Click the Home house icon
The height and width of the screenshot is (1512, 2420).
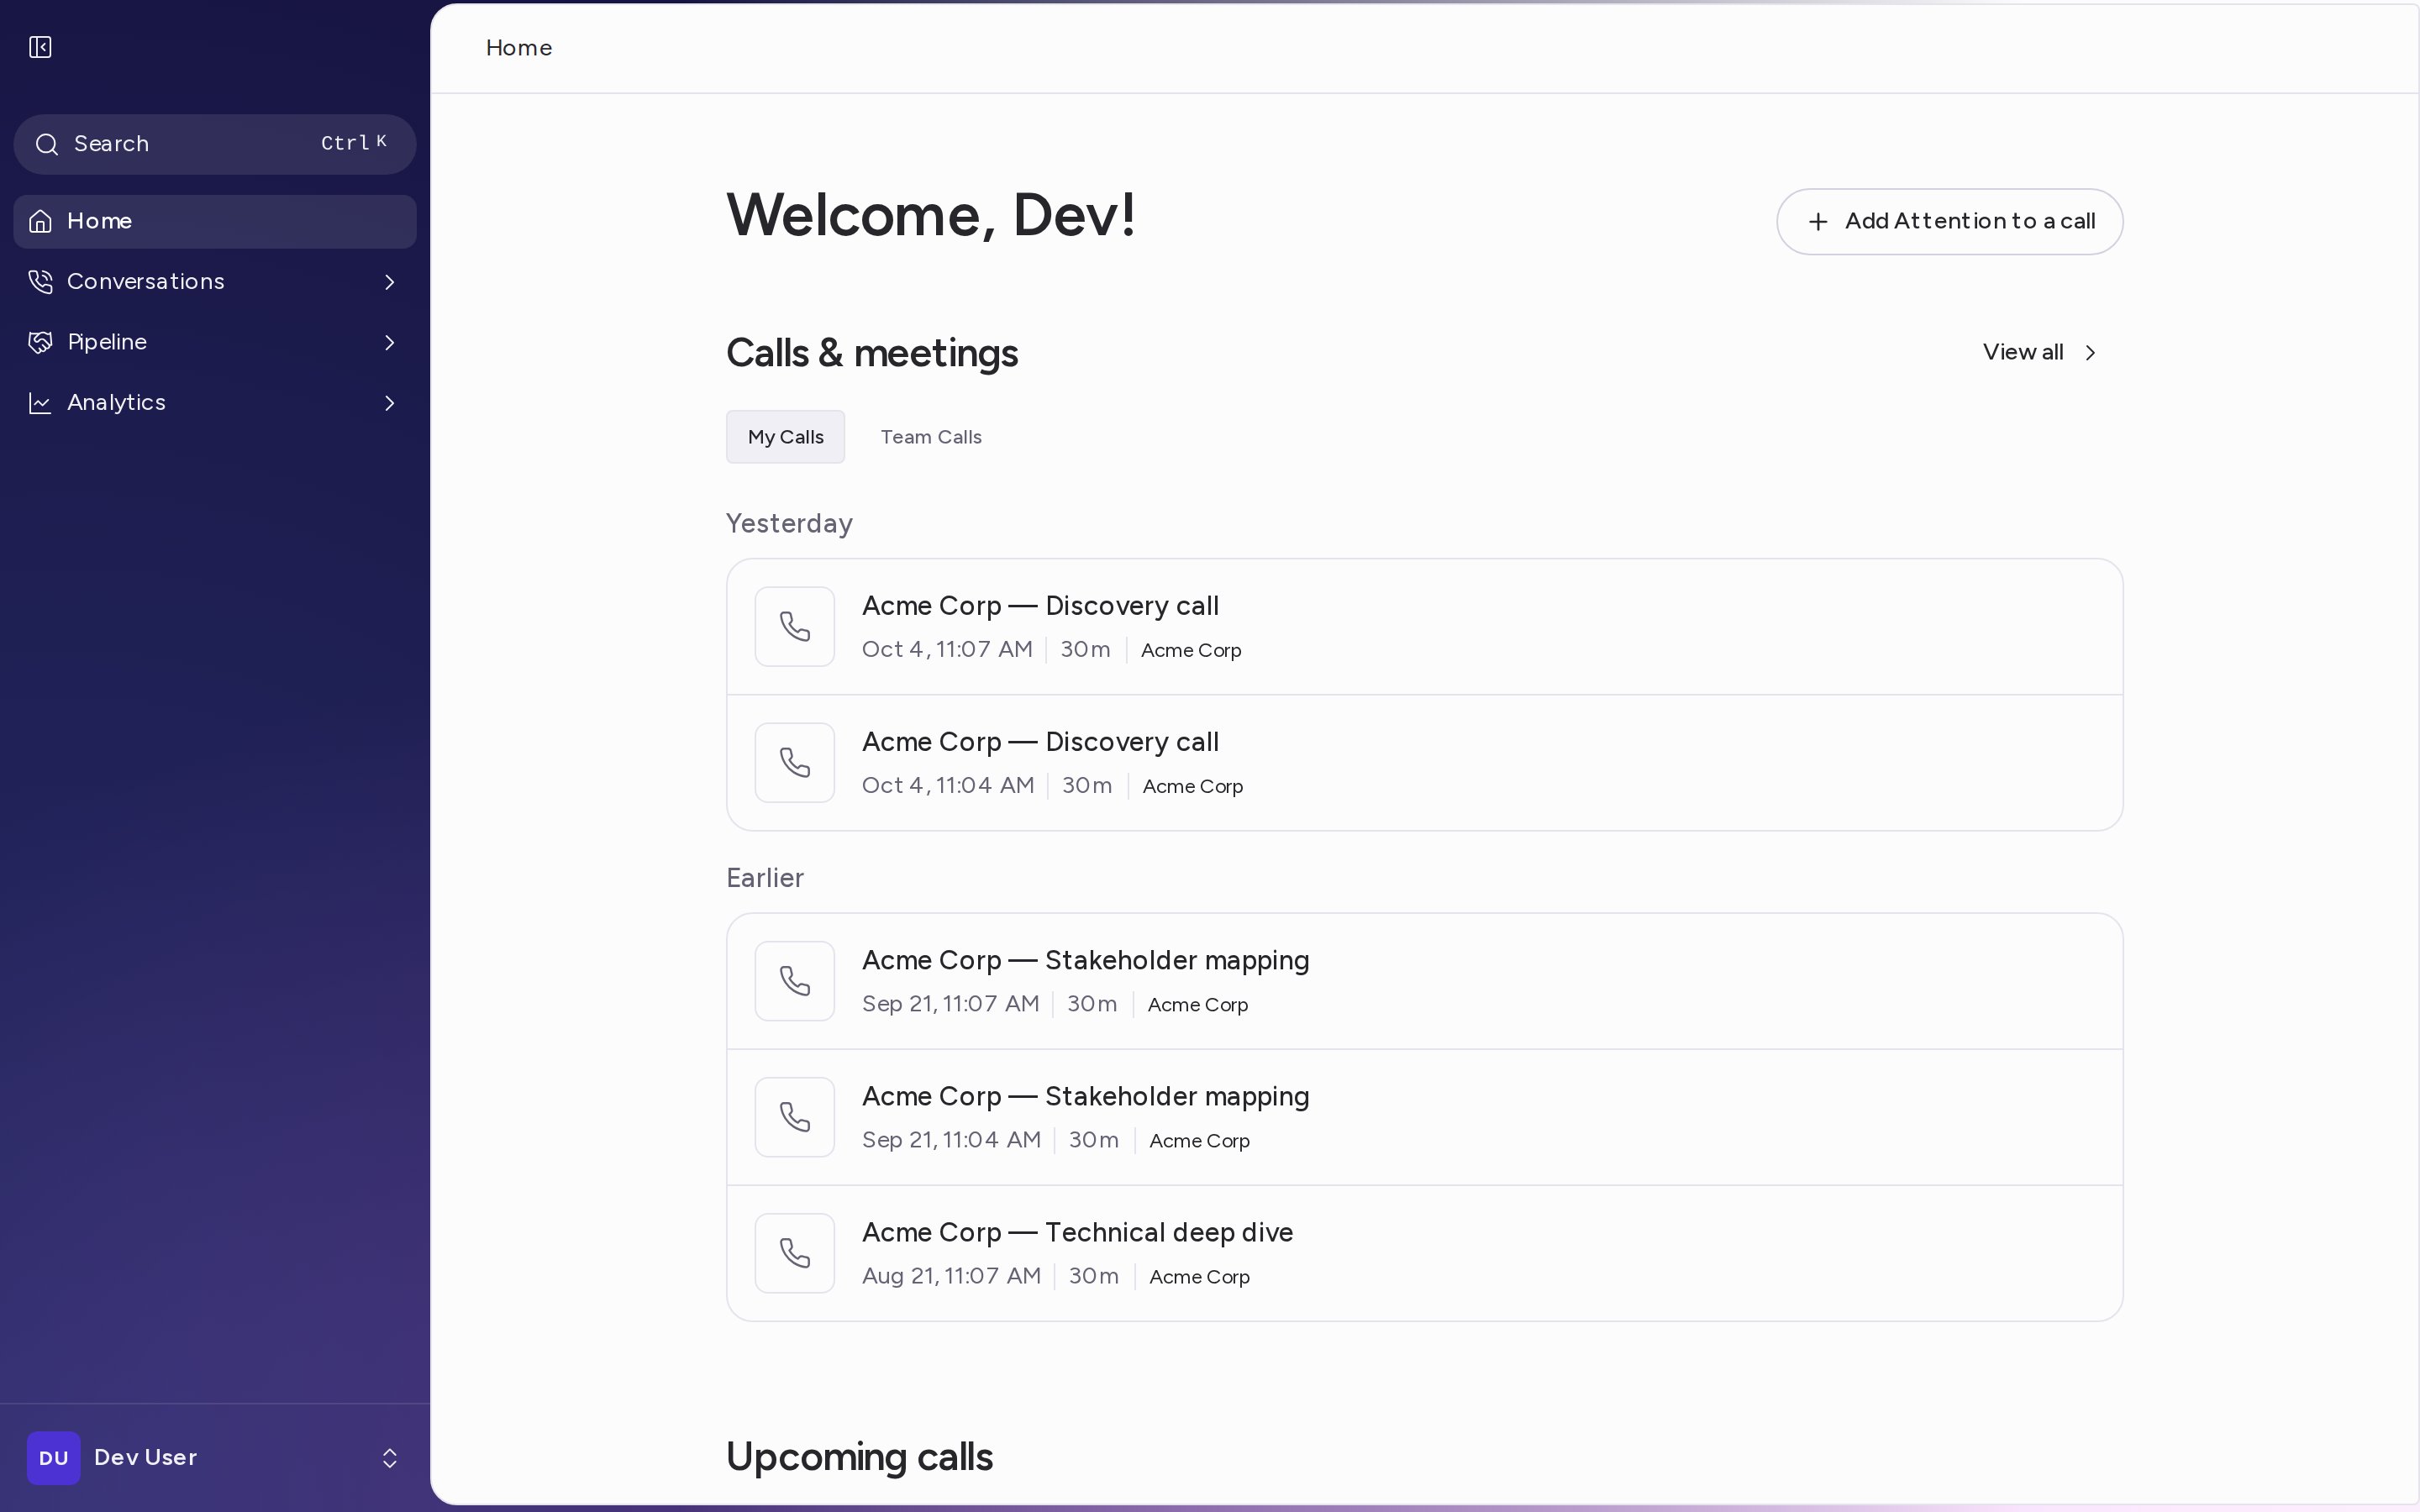40,221
